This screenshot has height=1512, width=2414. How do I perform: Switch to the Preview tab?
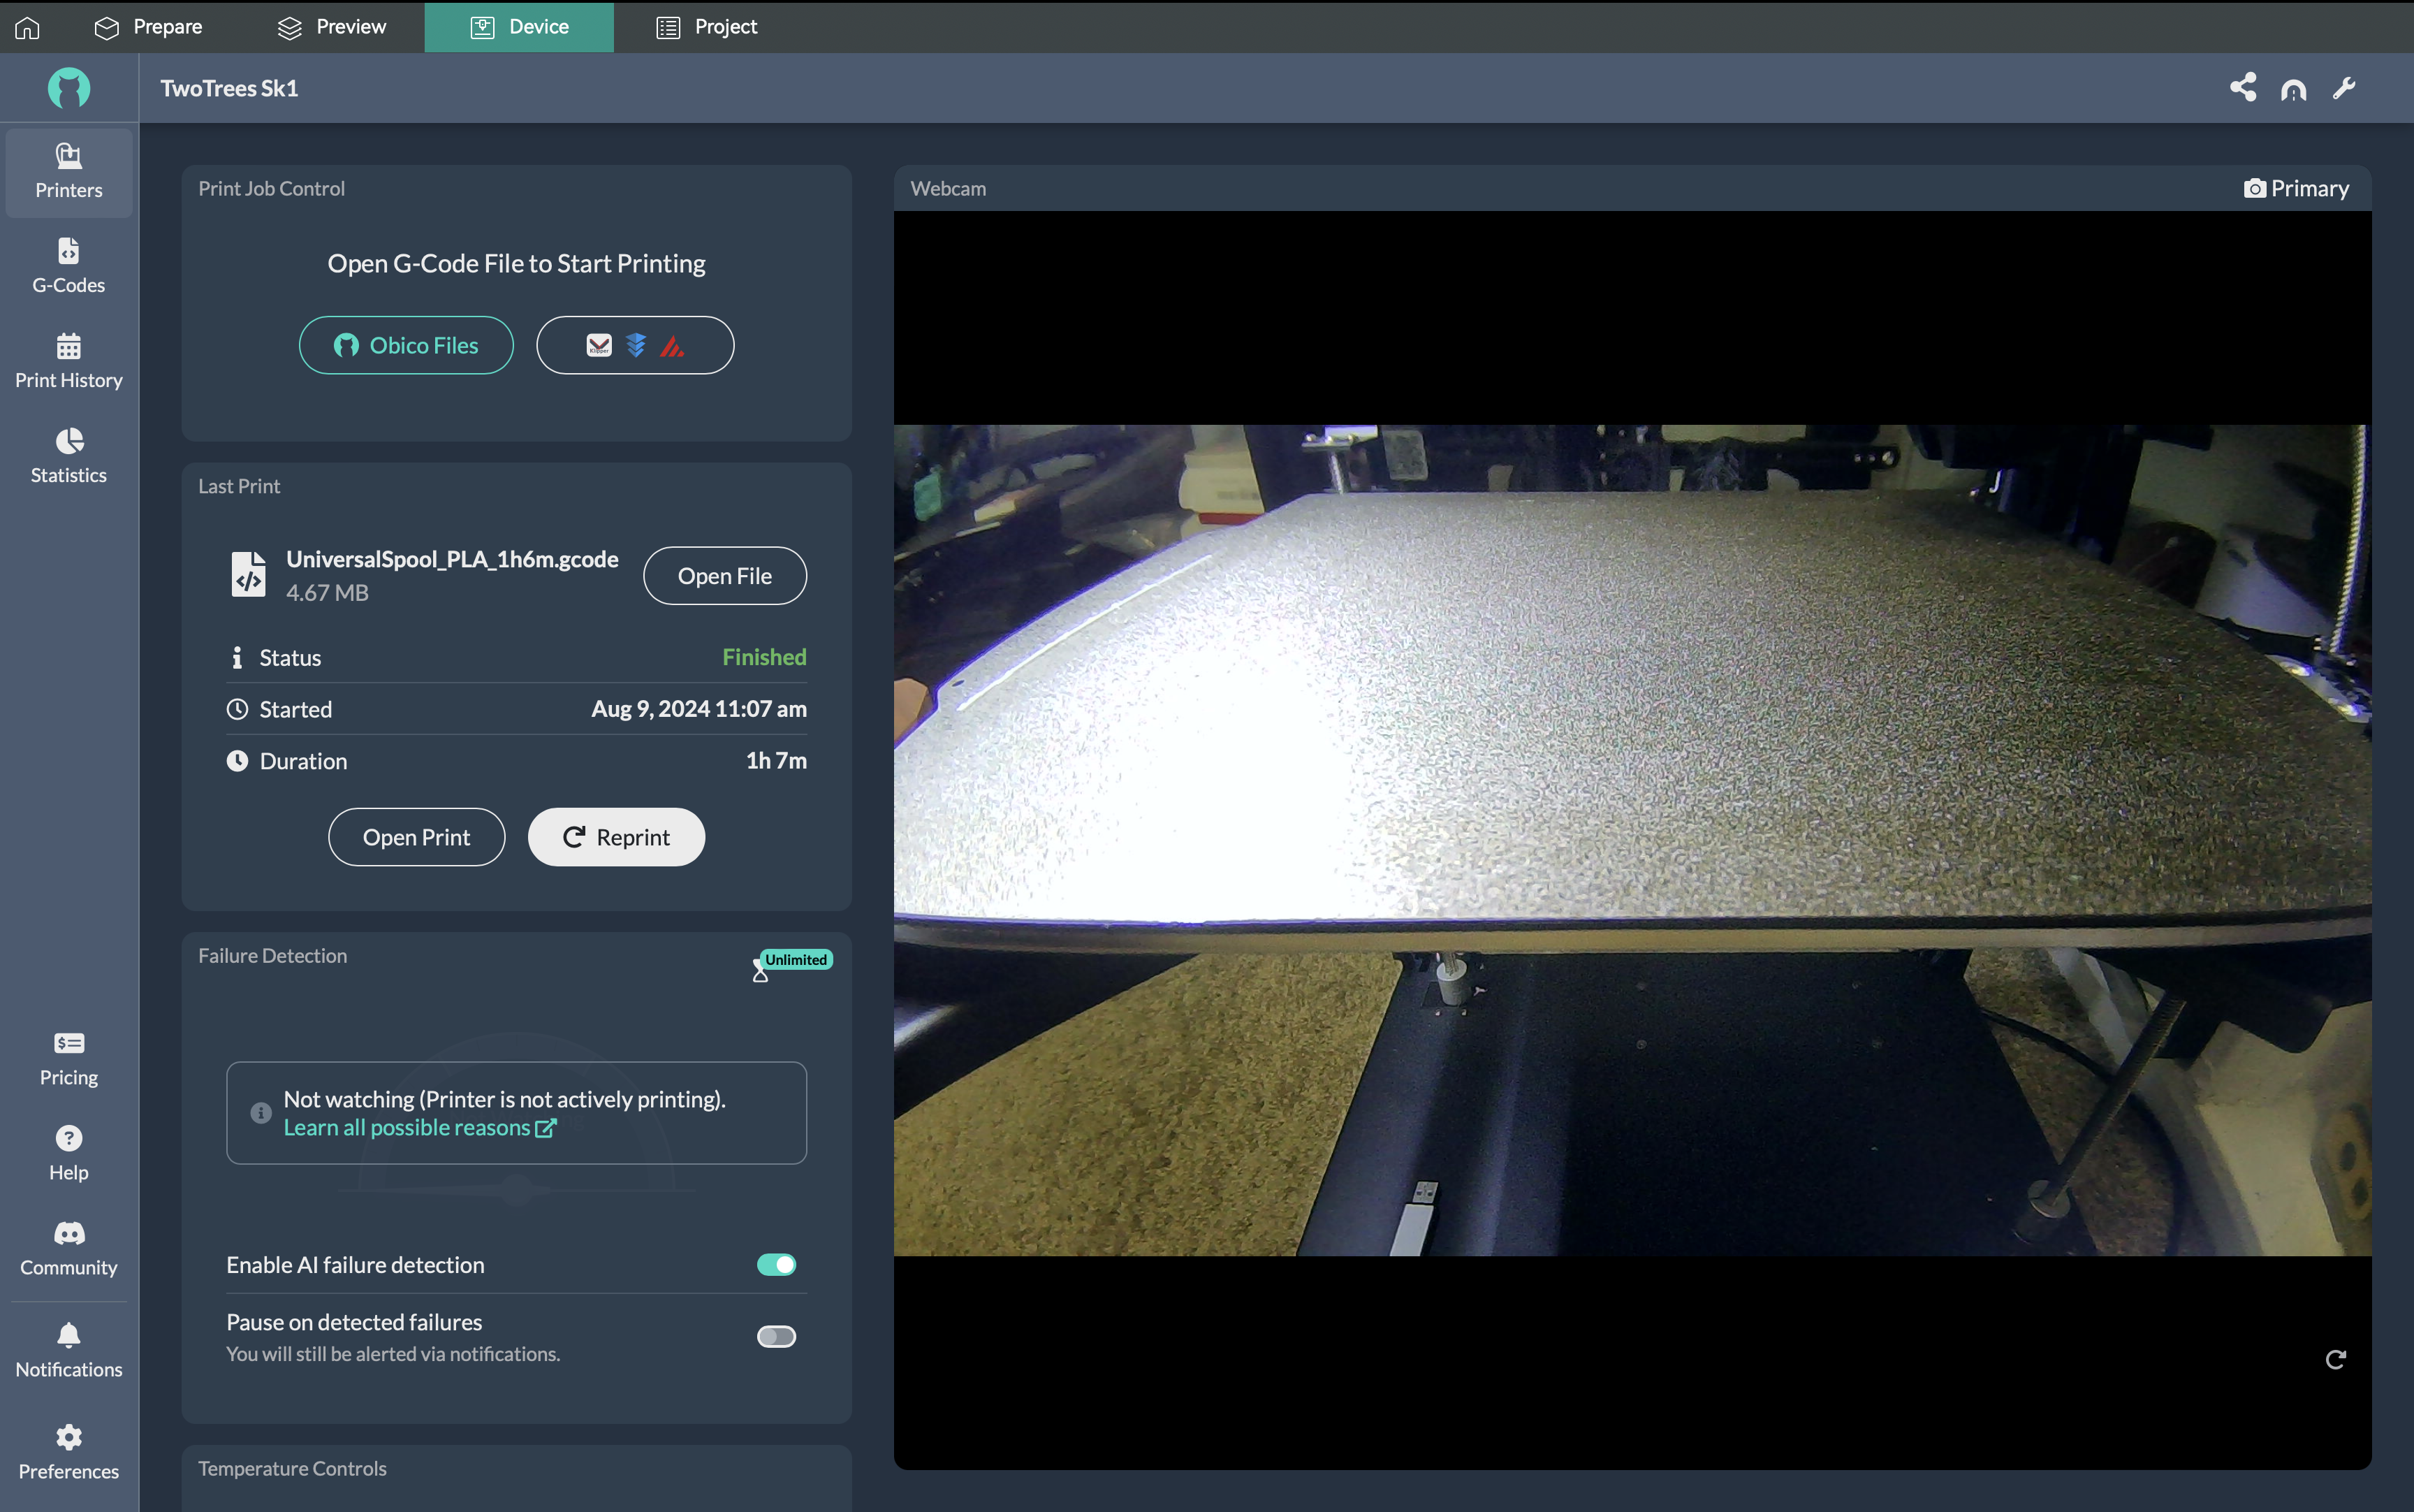coord(331,27)
